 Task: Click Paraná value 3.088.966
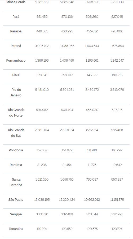coord(67,46)
